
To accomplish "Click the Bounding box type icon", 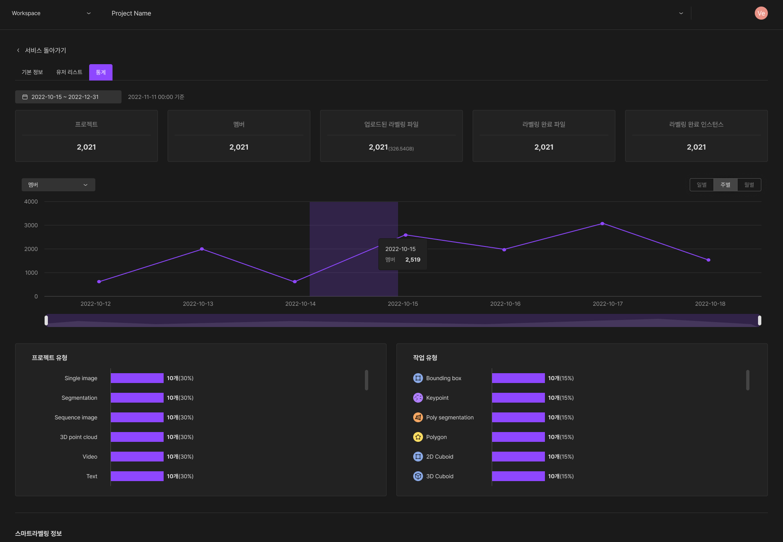I will pos(418,378).
